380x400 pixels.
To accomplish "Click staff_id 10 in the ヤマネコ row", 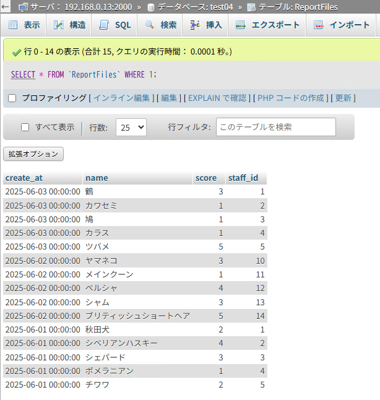I will pos(260,261).
